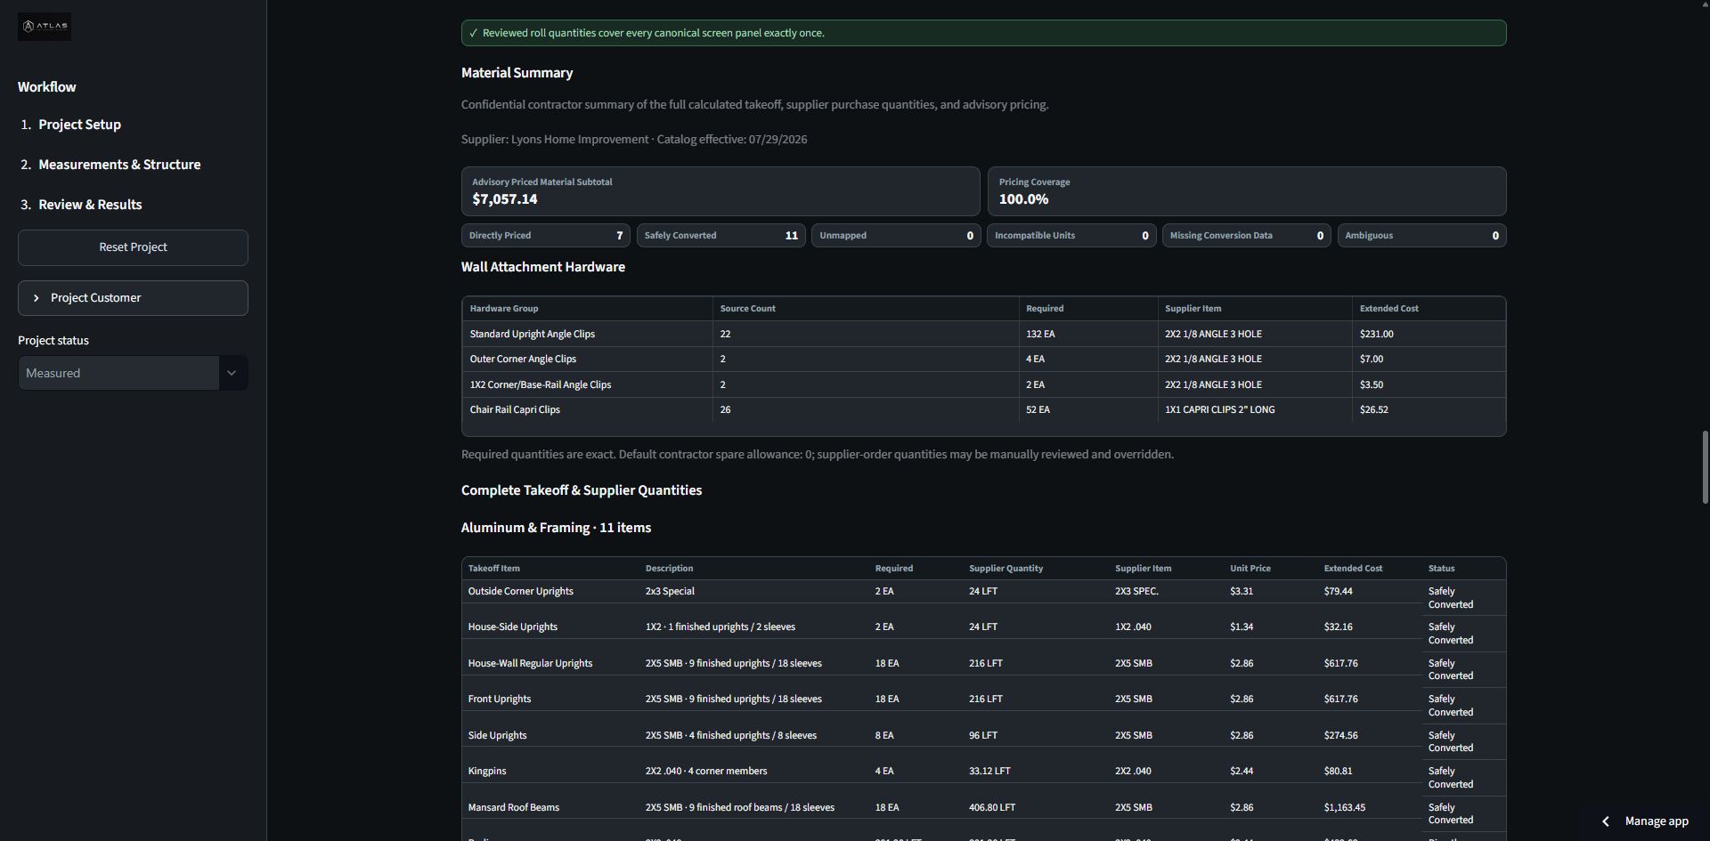Select the Chair Rail Capri Clips row
The image size is (1710, 841).
(983, 410)
